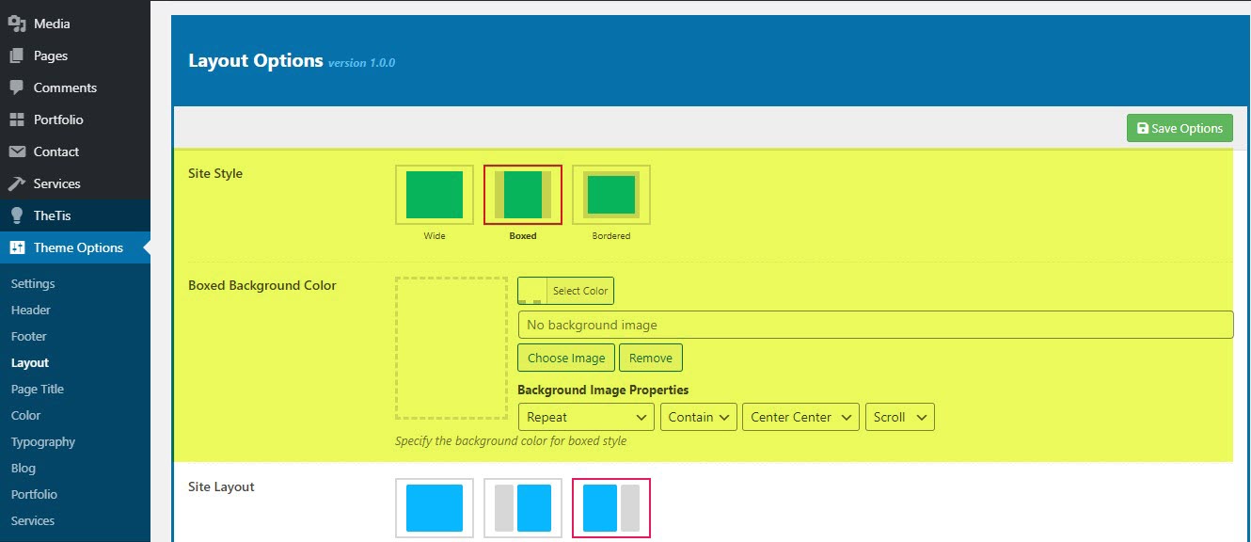Click the Save Options button
The image size is (1251, 542).
click(x=1180, y=128)
